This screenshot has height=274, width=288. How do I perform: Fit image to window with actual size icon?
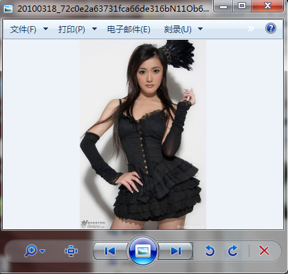71,251
